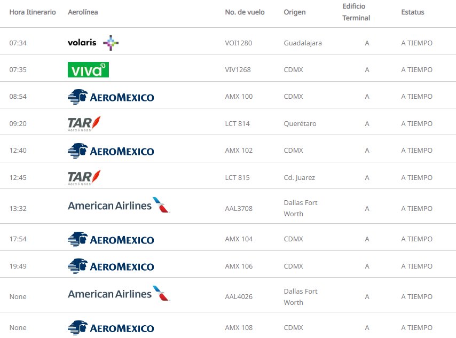The width and height of the screenshot is (456, 338).
Task: Click the Querétaro origin cell
Action: [300, 124]
